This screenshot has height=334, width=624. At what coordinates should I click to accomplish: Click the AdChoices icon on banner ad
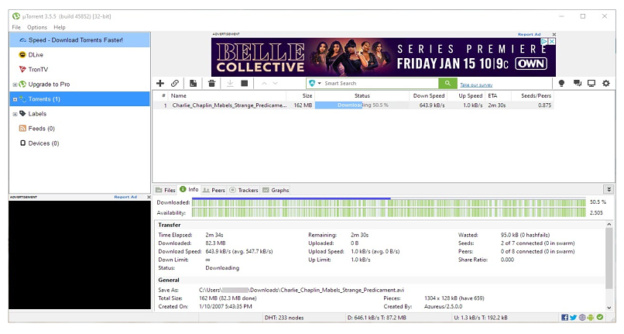(x=544, y=41)
